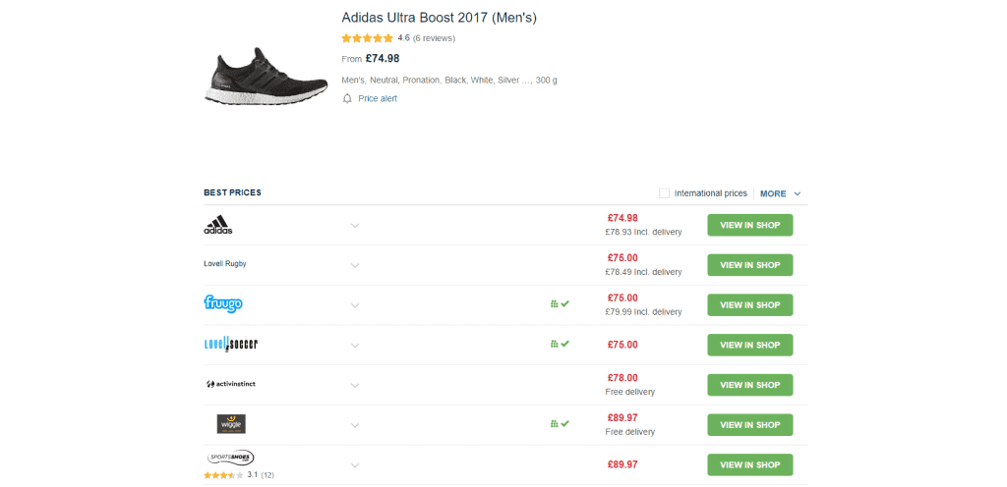Click Adidas price £74.98 in the list
Image resolution: width=1007 pixels, height=487 pixels.
[x=622, y=218]
